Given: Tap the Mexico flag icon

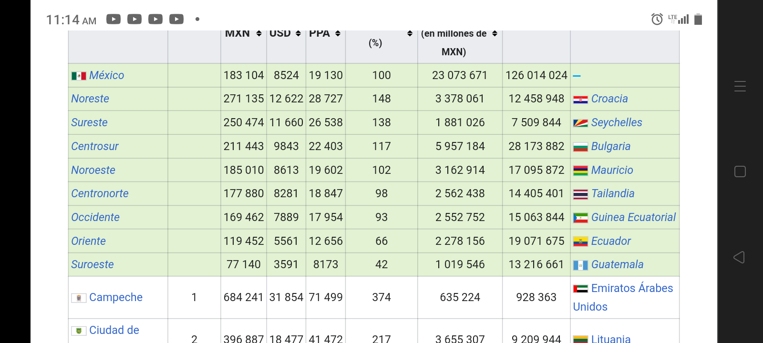Looking at the screenshot, I should point(79,76).
